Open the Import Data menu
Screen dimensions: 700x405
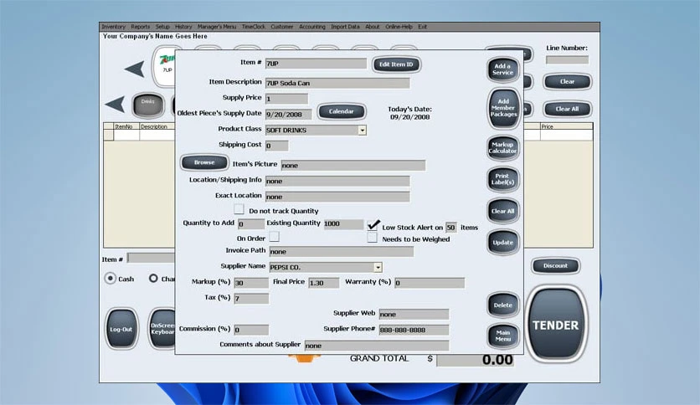click(x=345, y=27)
